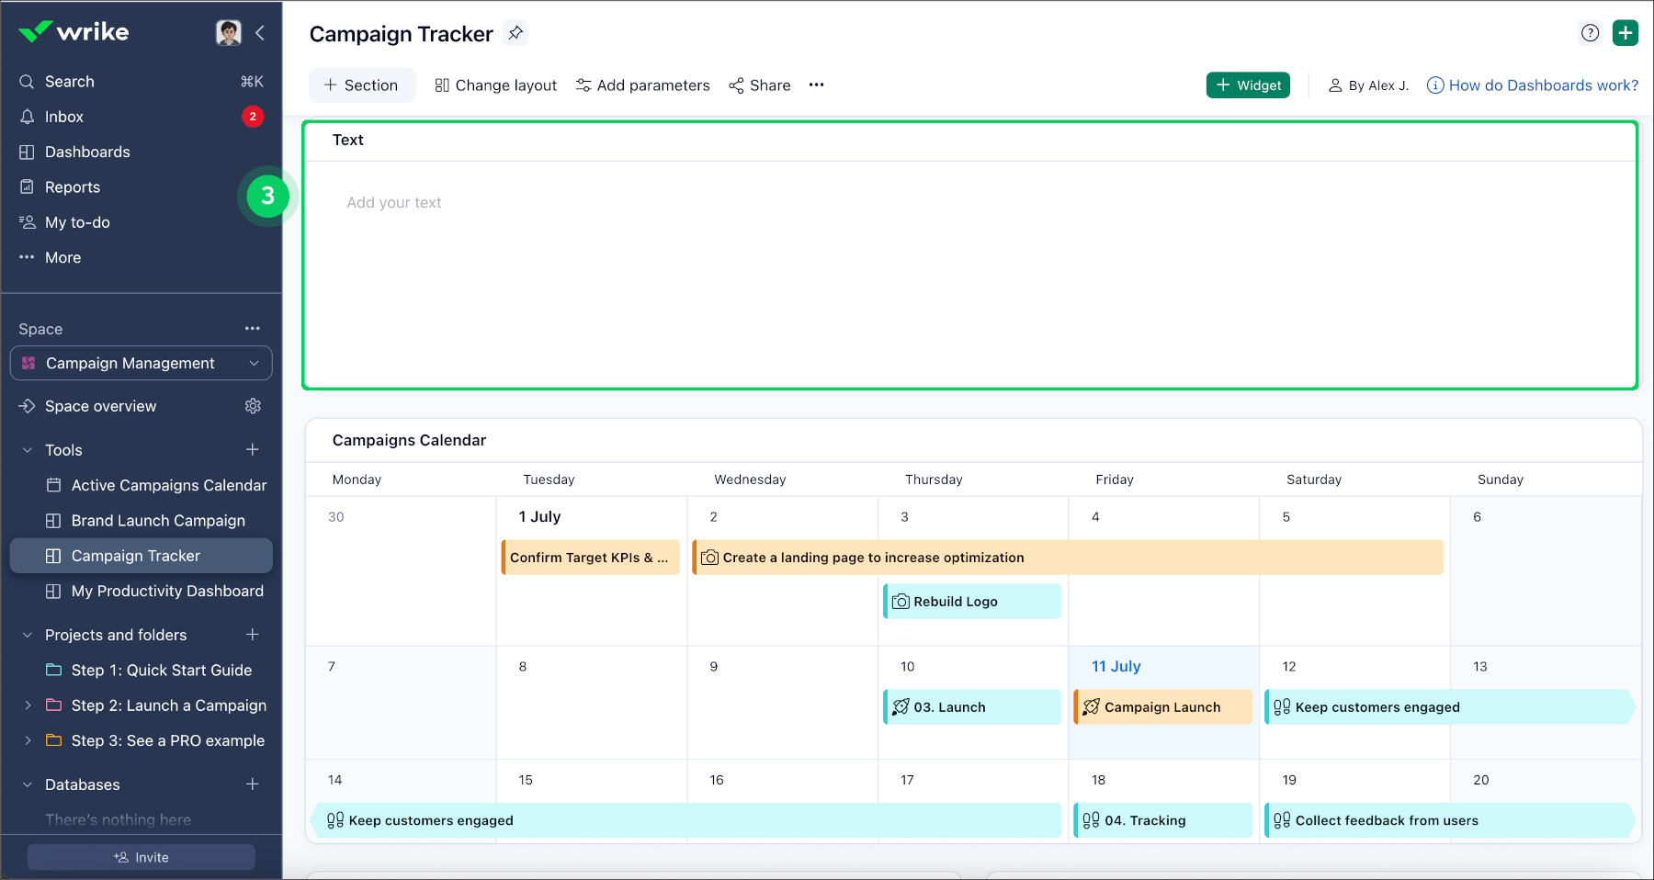Screen dimensions: 1654x880
Task: Open Inbox from the sidebar
Action: tap(64, 117)
